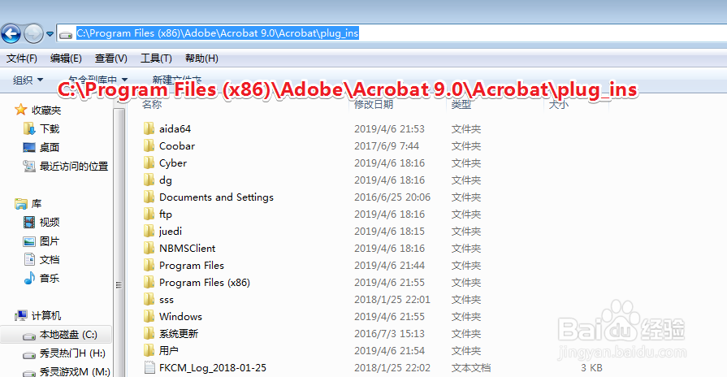This screenshot has width=727, height=377.
Task: Click the sidebar vertical scrollbar
Action: (119, 241)
